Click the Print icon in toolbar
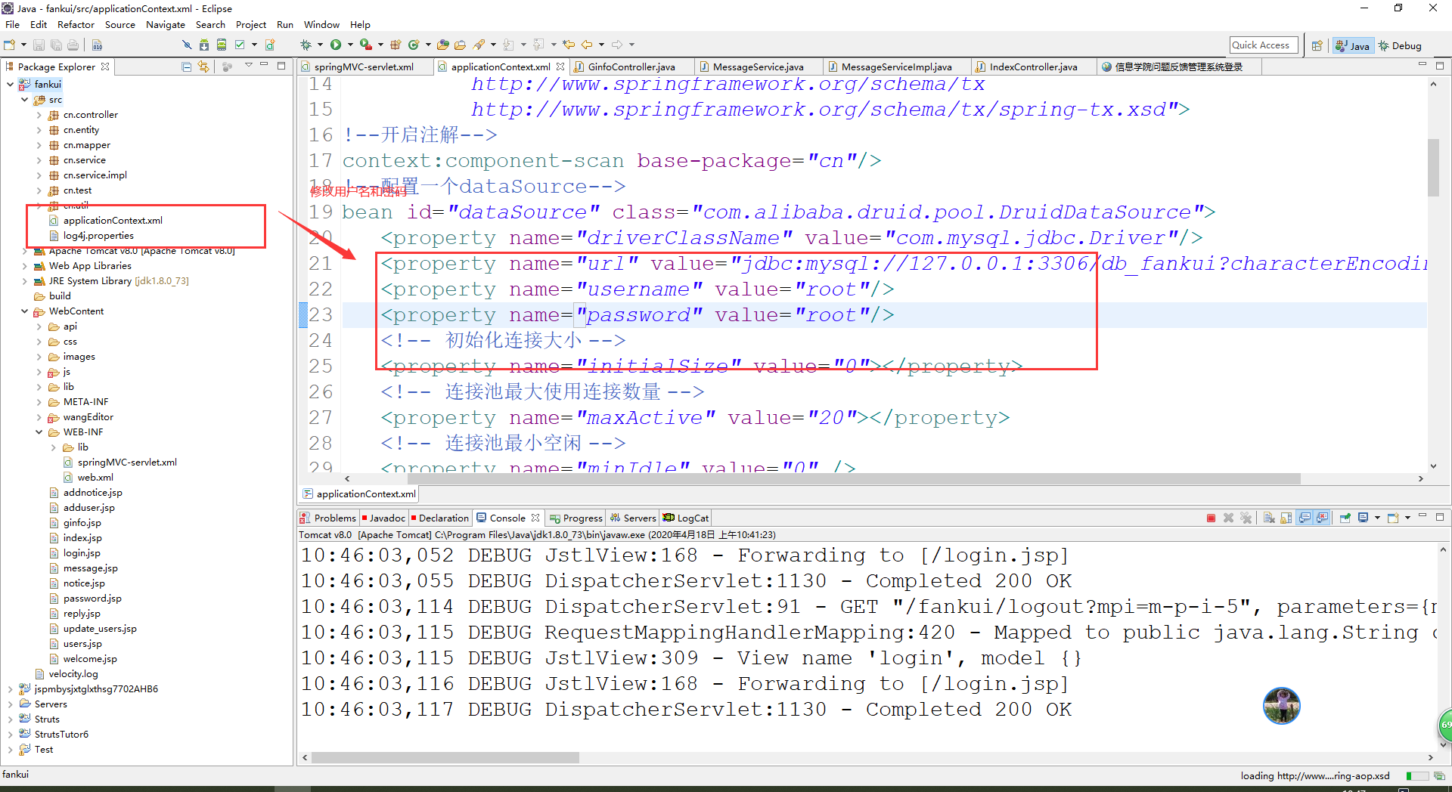The image size is (1452, 792). pyautogui.click(x=73, y=45)
